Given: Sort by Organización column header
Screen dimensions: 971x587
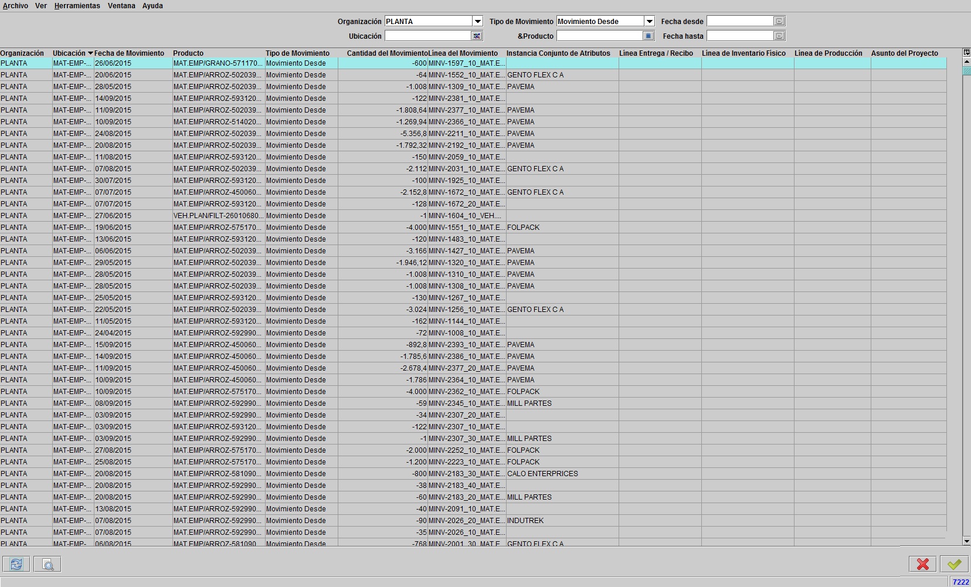Looking at the screenshot, I should 26,53.
